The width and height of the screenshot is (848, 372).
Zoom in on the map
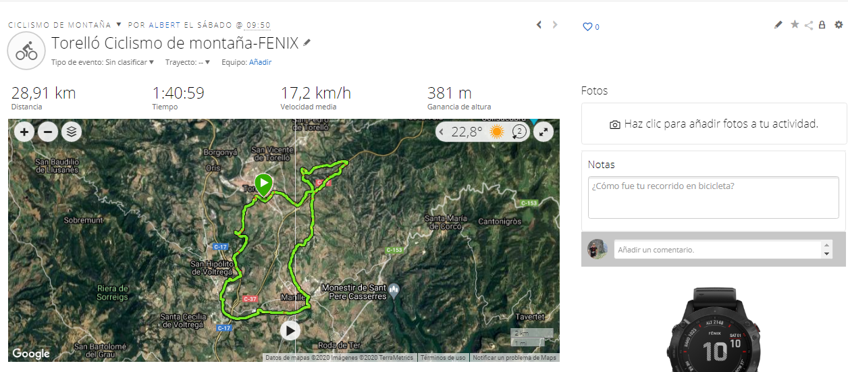tap(24, 132)
